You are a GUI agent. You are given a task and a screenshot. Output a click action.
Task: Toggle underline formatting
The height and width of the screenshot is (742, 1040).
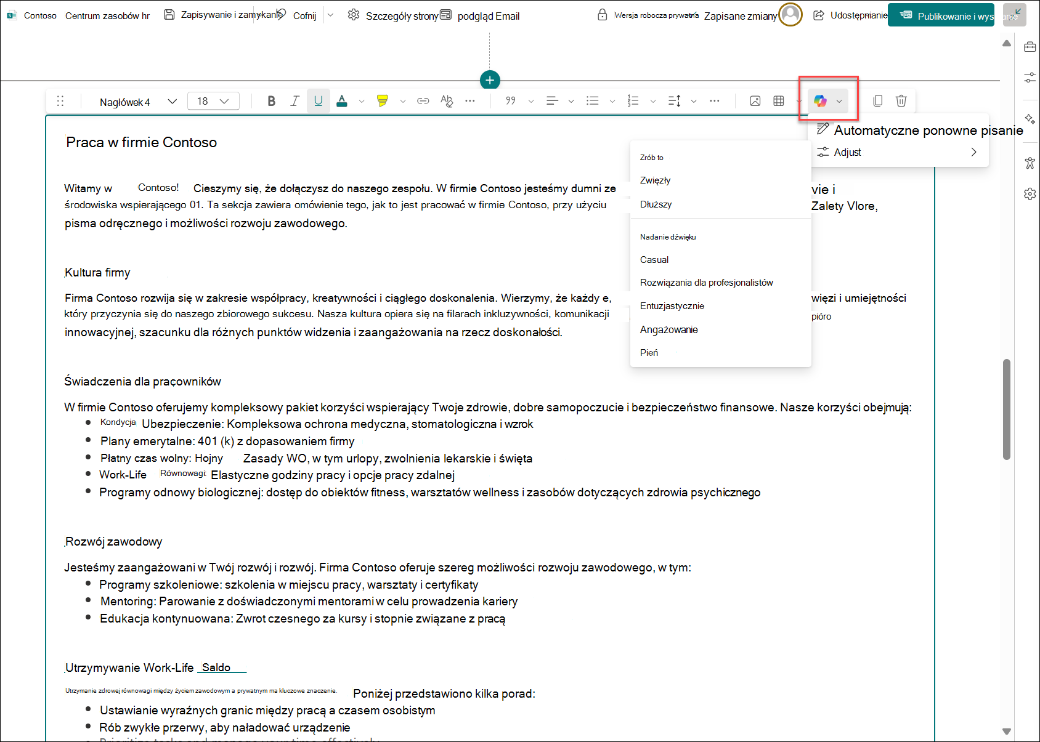point(318,101)
